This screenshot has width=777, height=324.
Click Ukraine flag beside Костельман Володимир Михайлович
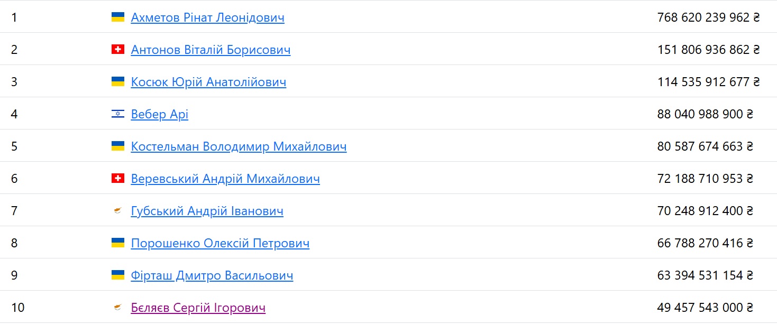click(x=117, y=146)
